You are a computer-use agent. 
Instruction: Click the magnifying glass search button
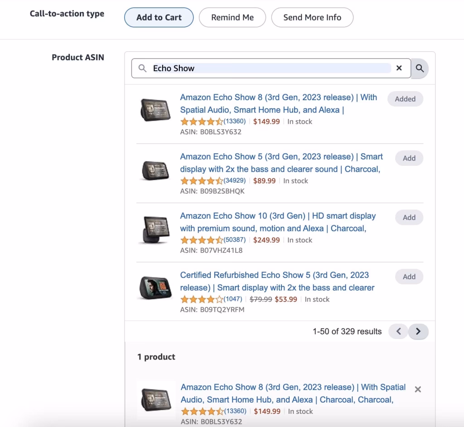(x=420, y=68)
